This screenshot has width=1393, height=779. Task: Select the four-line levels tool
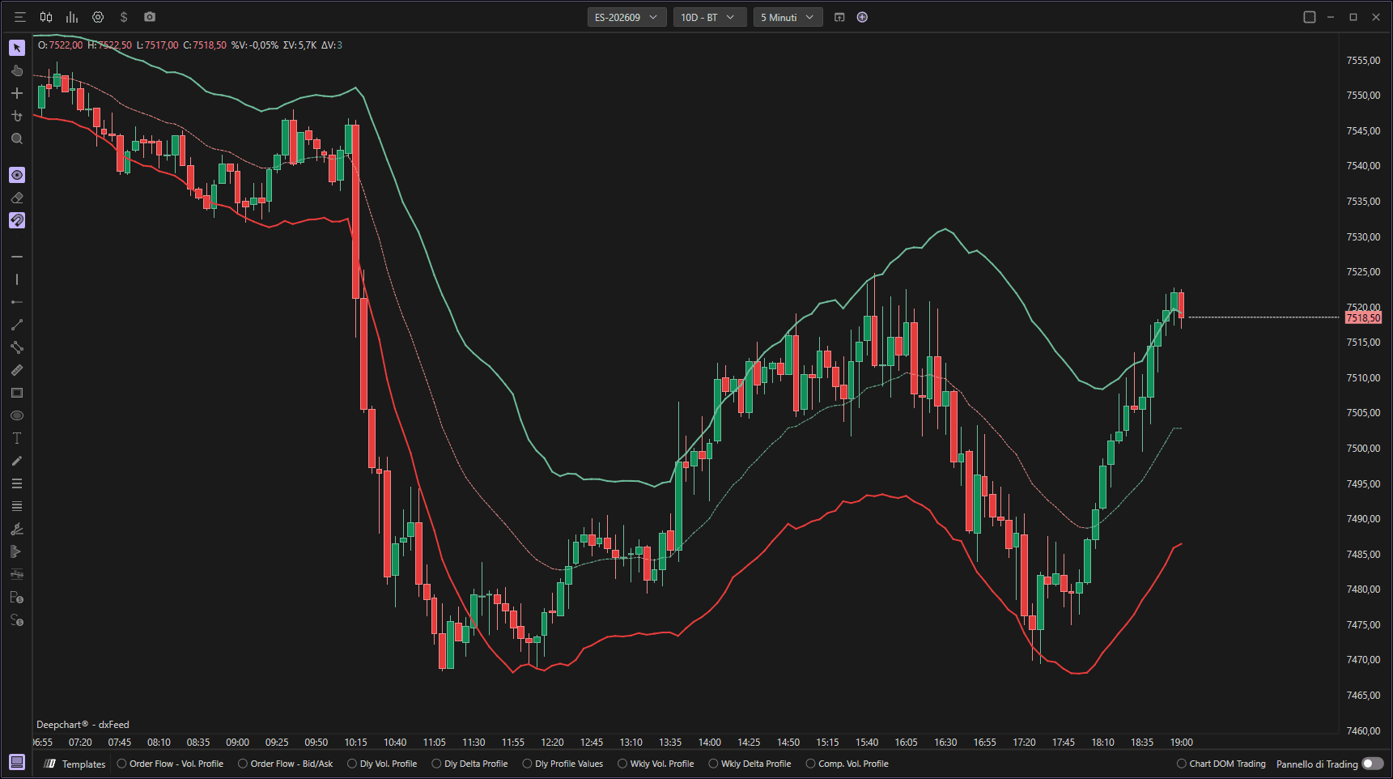(17, 506)
